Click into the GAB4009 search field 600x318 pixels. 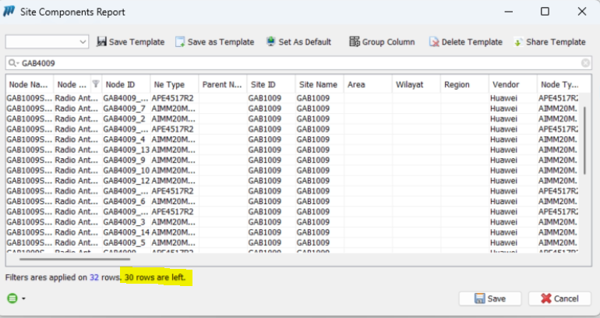click(296, 62)
